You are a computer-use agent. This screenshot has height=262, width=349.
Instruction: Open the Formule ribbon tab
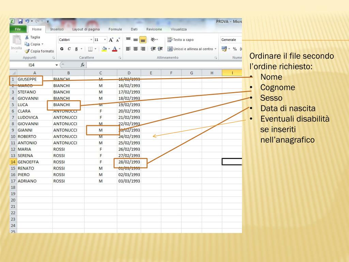pyautogui.click(x=115, y=29)
